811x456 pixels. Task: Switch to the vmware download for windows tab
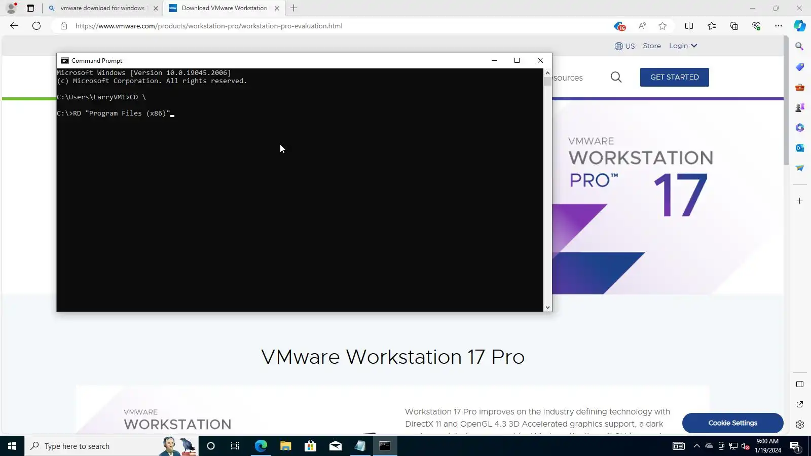coord(102,8)
